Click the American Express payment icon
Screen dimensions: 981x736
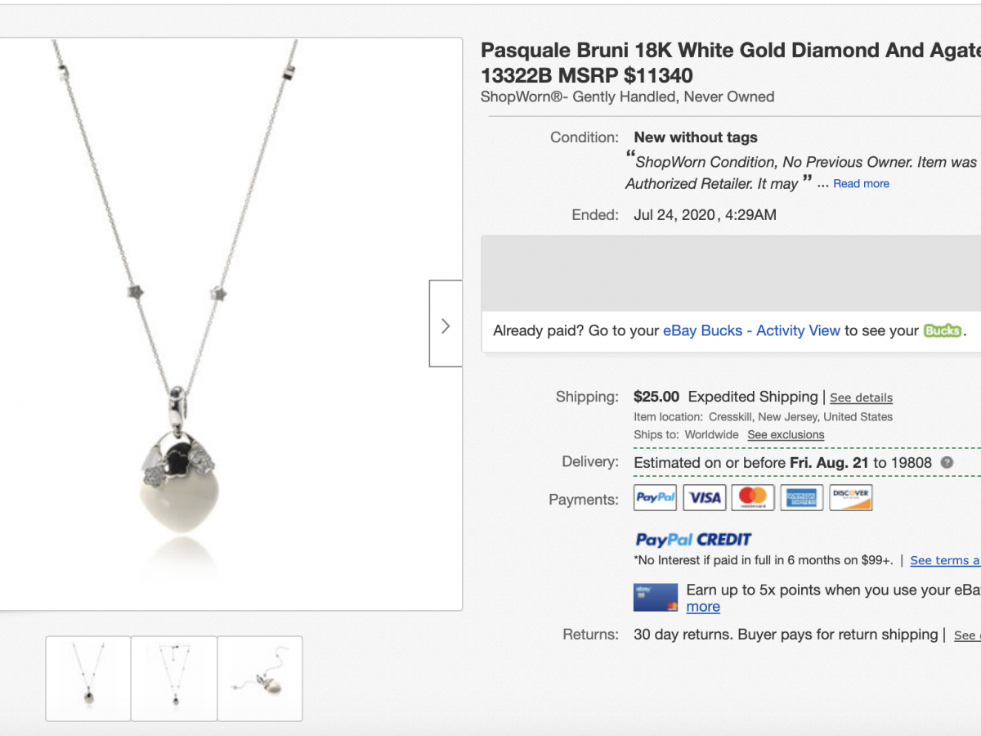coord(801,497)
